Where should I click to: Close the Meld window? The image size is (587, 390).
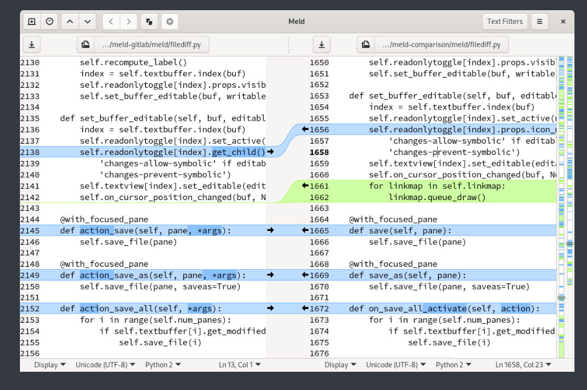pyautogui.click(x=562, y=22)
